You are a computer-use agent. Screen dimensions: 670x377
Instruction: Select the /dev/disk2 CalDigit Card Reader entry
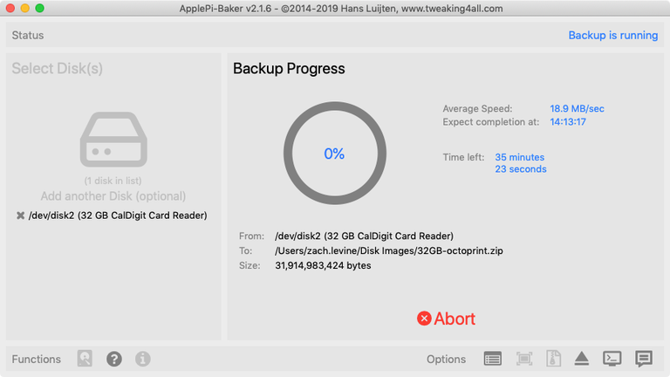[x=117, y=216]
